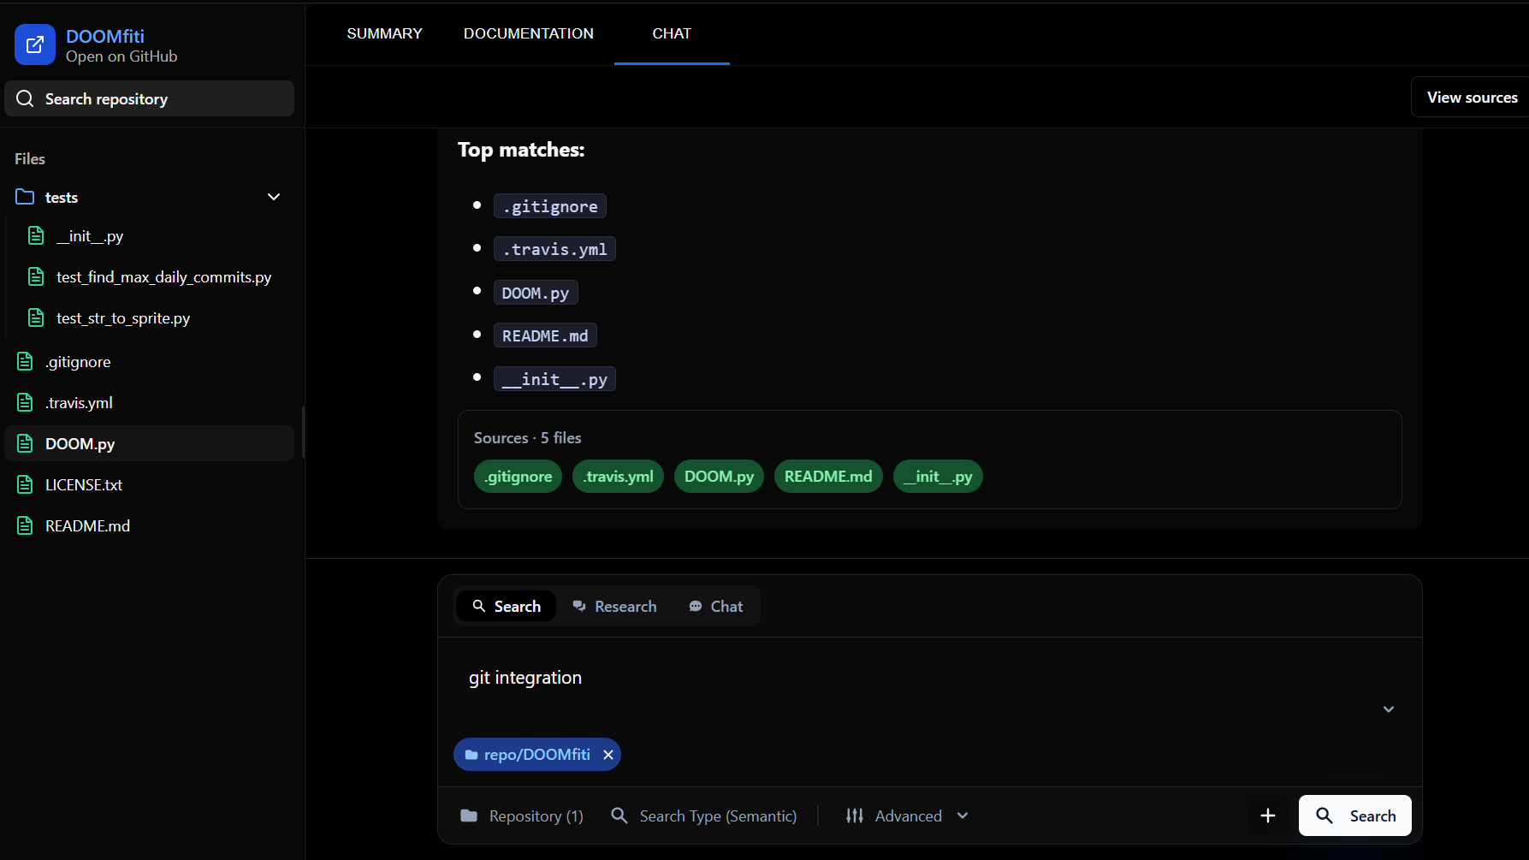Open the Advanced options dropdown arrow
This screenshot has width=1529, height=860.
(963, 816)
